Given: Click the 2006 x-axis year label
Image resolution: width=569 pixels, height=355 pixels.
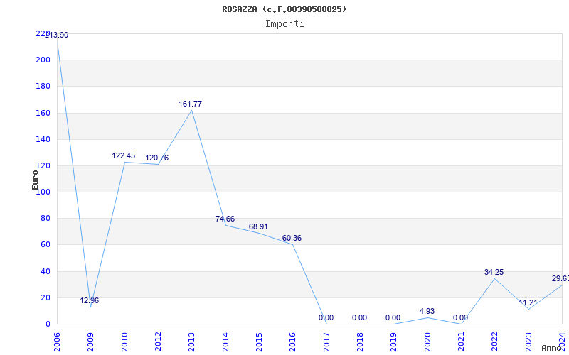Looking at the screenshot, I should coord(57,342).
